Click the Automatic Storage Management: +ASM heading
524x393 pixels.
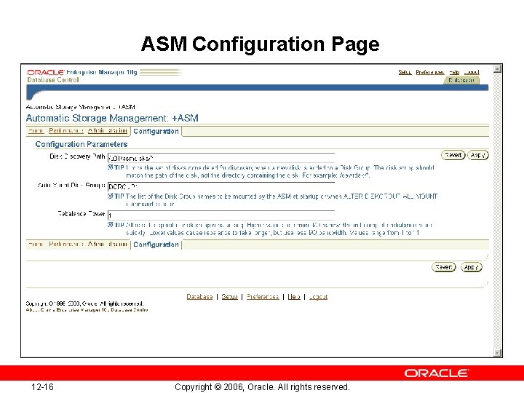coord(112,119)
